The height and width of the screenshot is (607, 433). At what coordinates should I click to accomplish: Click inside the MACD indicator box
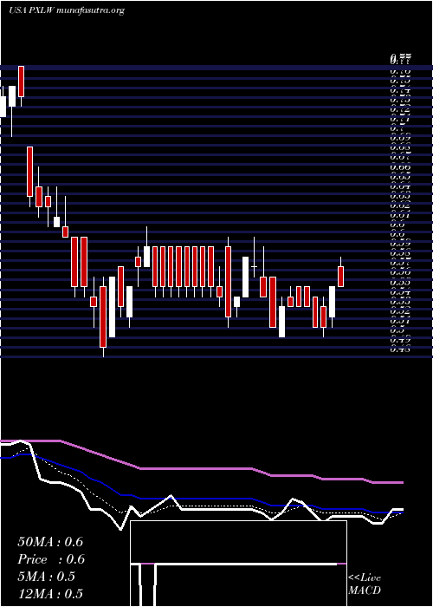[x=238, y=564]
